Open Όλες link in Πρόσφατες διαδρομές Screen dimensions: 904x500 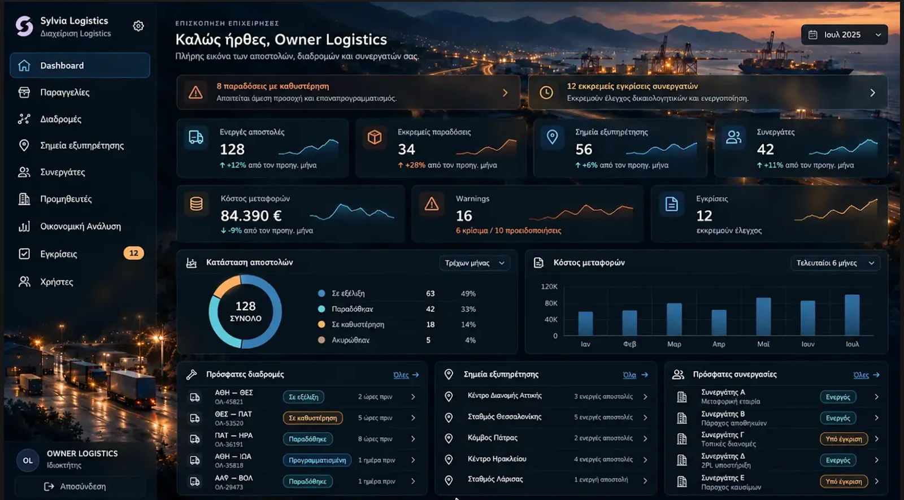tap(406, 375)
